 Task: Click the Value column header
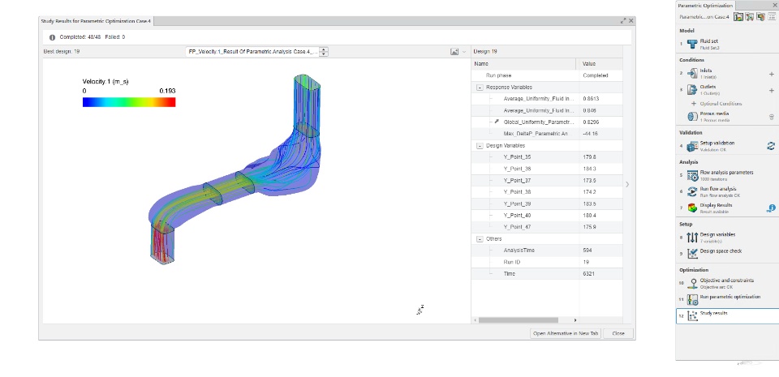(x=600, y=63)
